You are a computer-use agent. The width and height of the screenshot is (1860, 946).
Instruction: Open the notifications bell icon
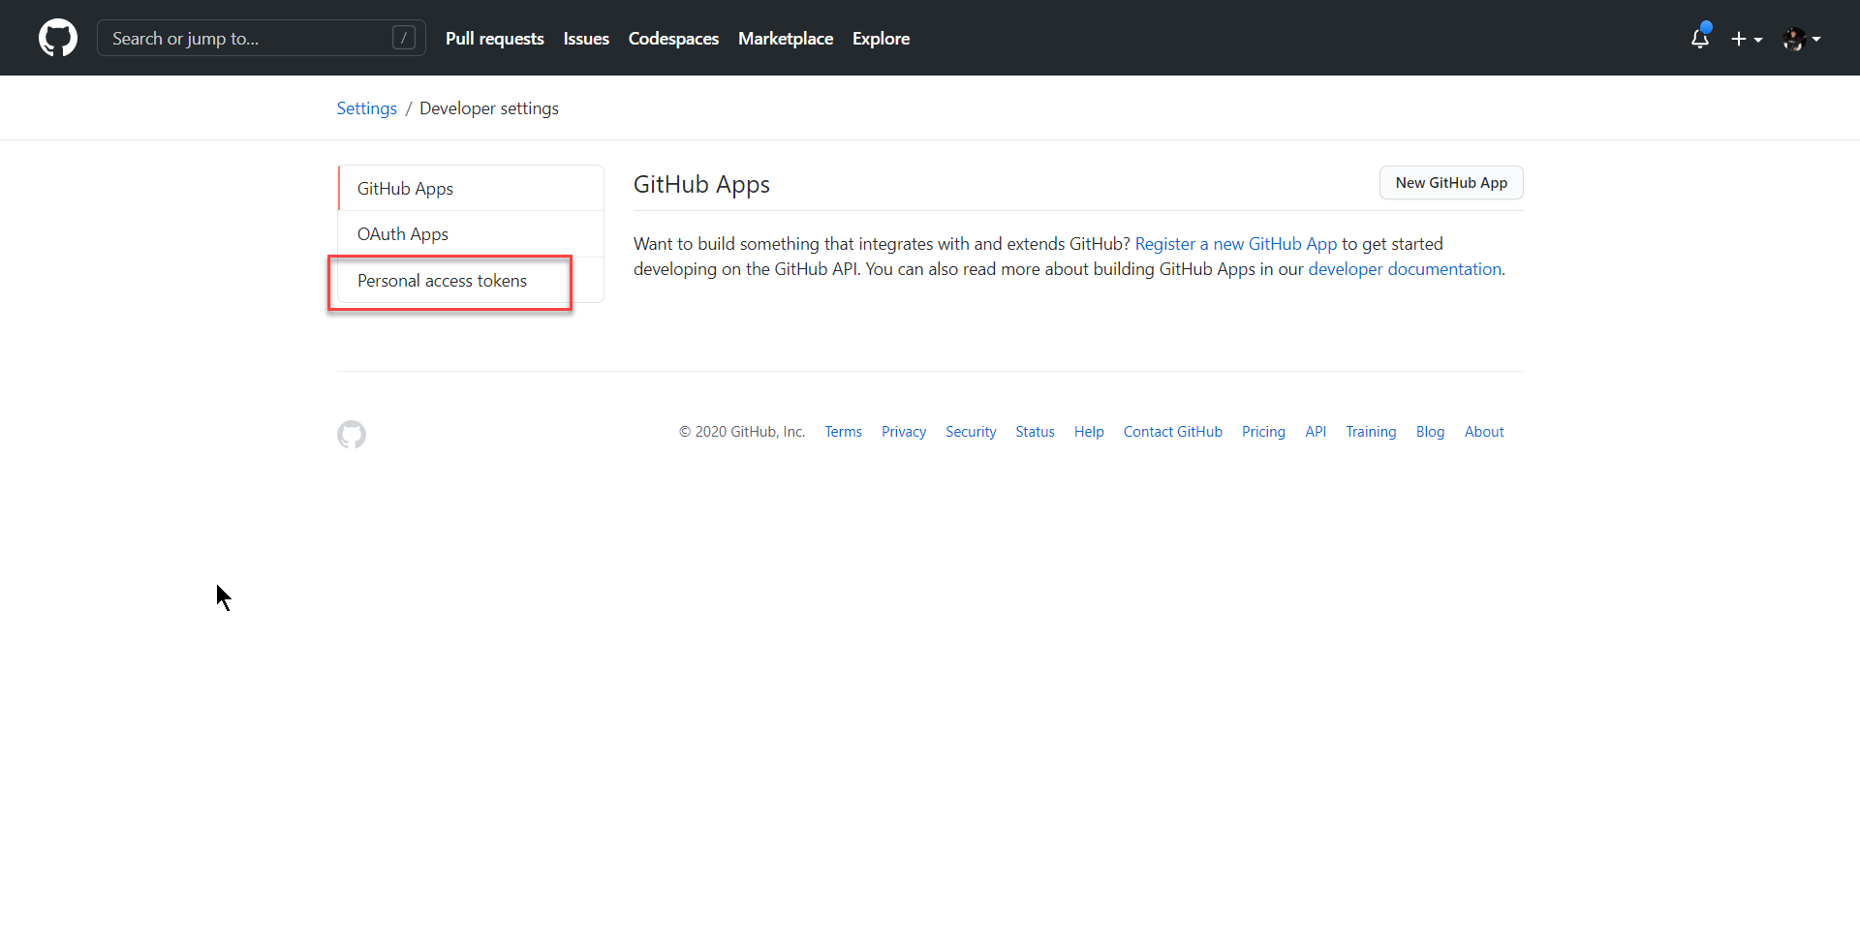tap(1699, 39)
